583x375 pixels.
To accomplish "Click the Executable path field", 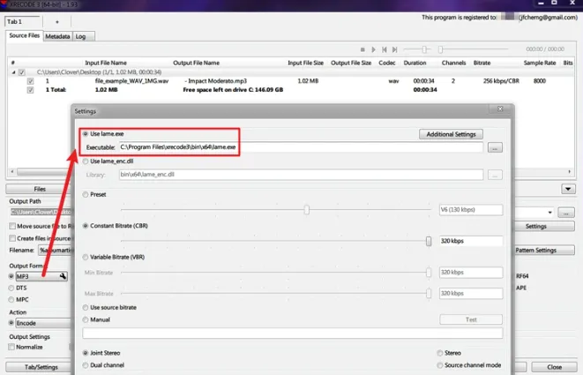I will pyautogui.click(x=301, y=147).
